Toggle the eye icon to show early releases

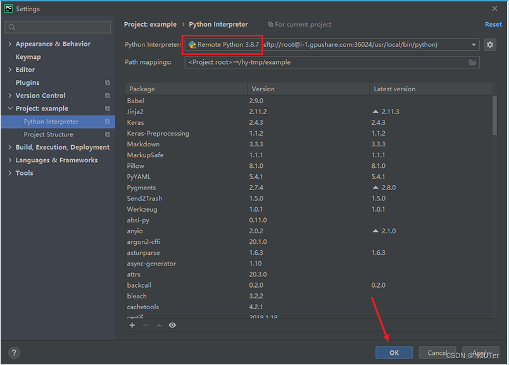[x=171, y=325]
